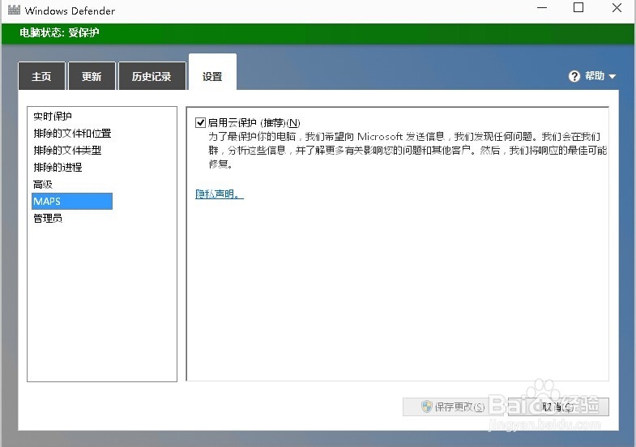Image resolution: width=636 pixels, height=447 pixels.
Task: Close the Windows Defender window
Action: [617, 8]
